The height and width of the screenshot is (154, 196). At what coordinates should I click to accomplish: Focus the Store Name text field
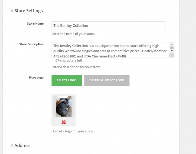108,26
